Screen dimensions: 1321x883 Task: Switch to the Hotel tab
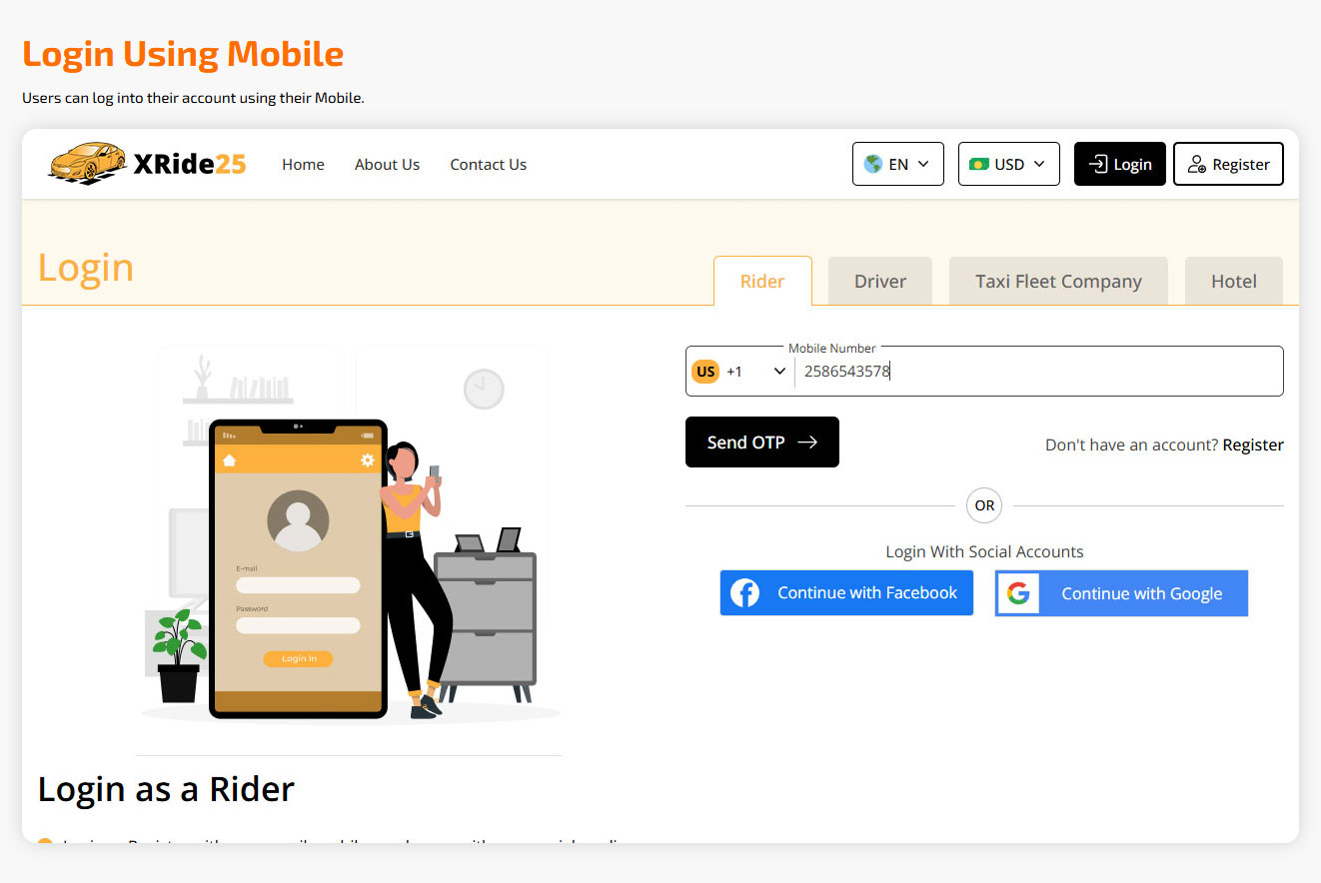[x=1233, y=282]
